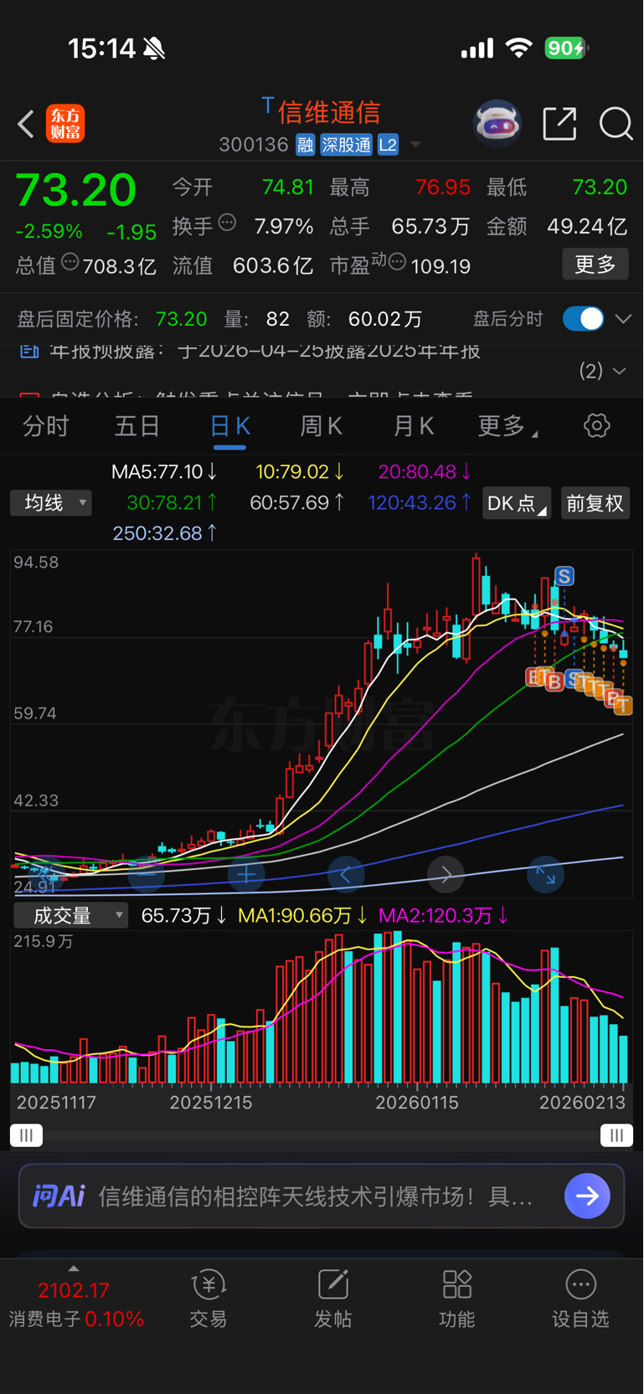This screenshot has width=644, height=1394.
Task: Tap the 换手 info circle icon
Action: 227,223
